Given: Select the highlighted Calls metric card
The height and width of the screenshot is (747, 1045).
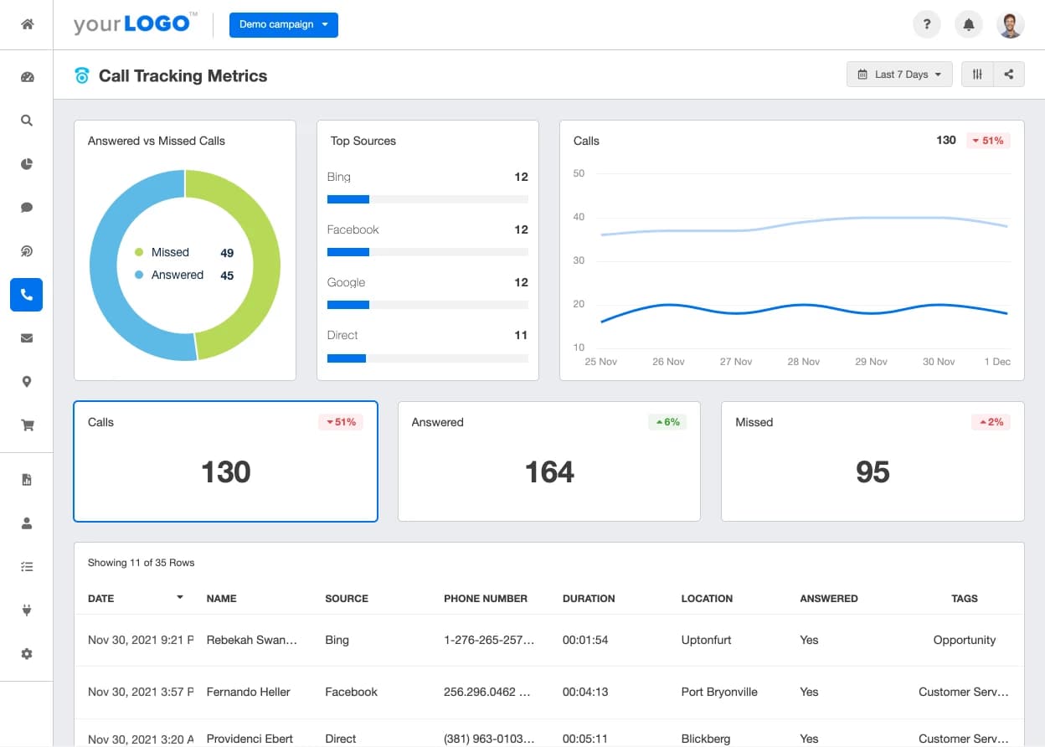Looking at the screenshot, I should (225, 461).
